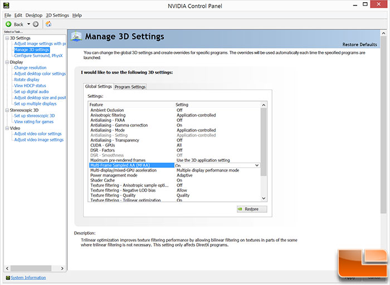
Task: Click scroll down arrow in settings list
Action: click(264, 198)
